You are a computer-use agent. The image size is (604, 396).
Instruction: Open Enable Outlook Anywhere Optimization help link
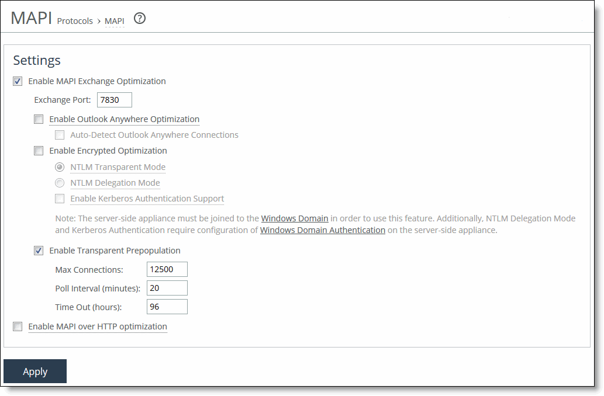point(124,119)
